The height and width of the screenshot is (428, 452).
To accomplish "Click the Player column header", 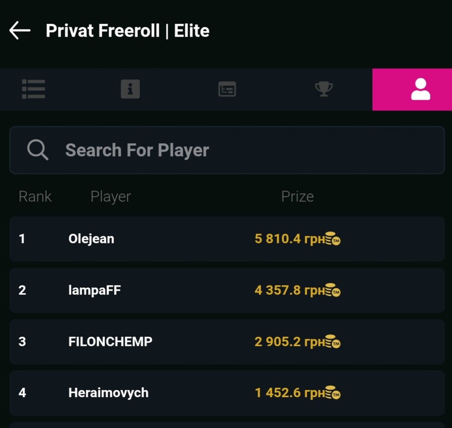I will (111, 196).
